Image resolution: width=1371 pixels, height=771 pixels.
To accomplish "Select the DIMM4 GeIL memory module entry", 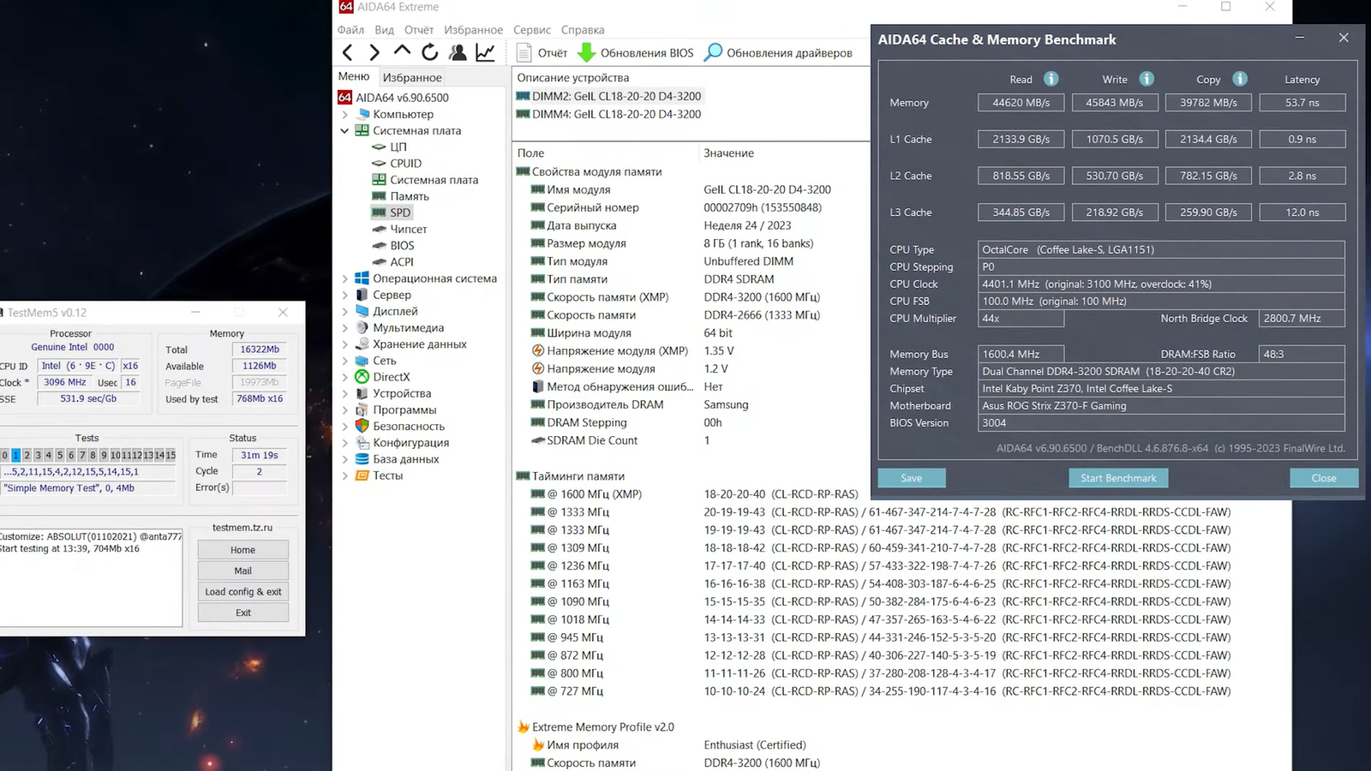I will (616, 114).
